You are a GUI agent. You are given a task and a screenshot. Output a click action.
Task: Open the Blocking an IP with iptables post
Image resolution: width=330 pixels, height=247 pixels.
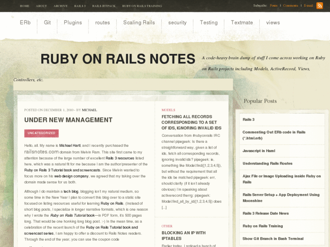click(x=183, y=236)
